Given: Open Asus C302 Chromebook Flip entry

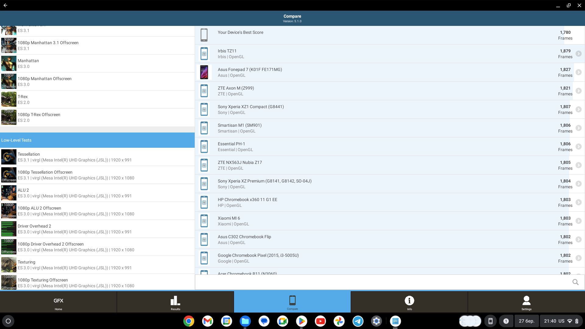Looking at the screenshot, I should (390, 239).
